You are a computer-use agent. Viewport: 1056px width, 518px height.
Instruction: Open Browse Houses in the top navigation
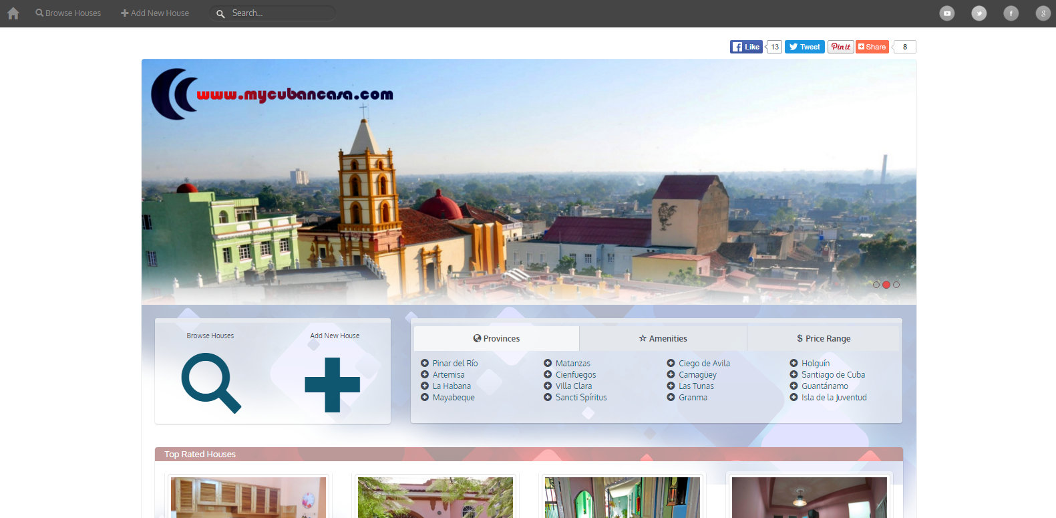(68, 13)
